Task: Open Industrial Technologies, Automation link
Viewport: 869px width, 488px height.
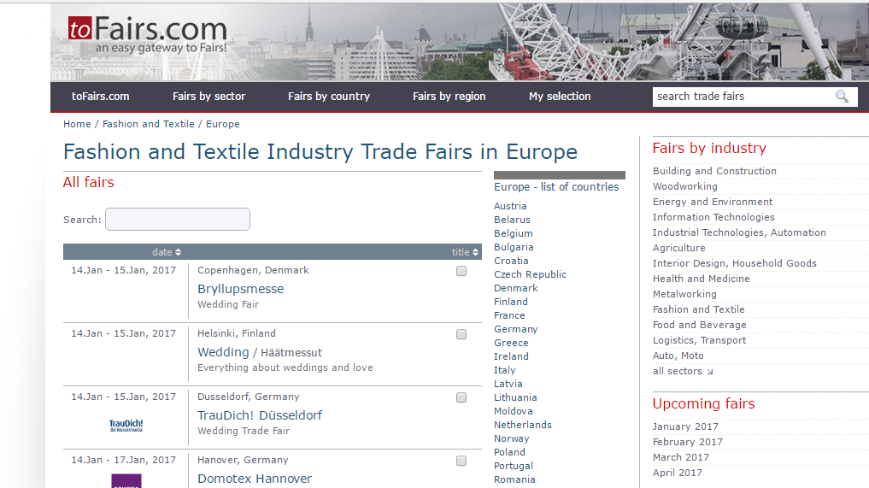Action: click(739, 233)
